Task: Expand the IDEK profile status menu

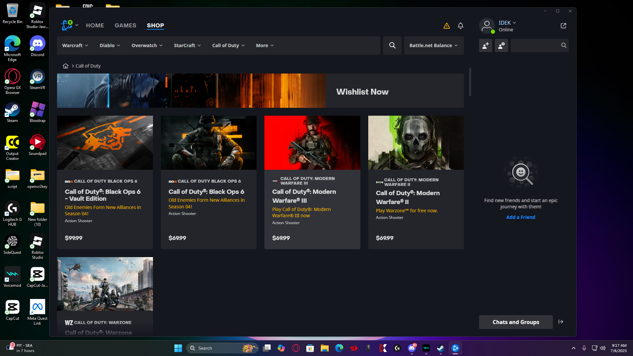Action: pos(507,23)
